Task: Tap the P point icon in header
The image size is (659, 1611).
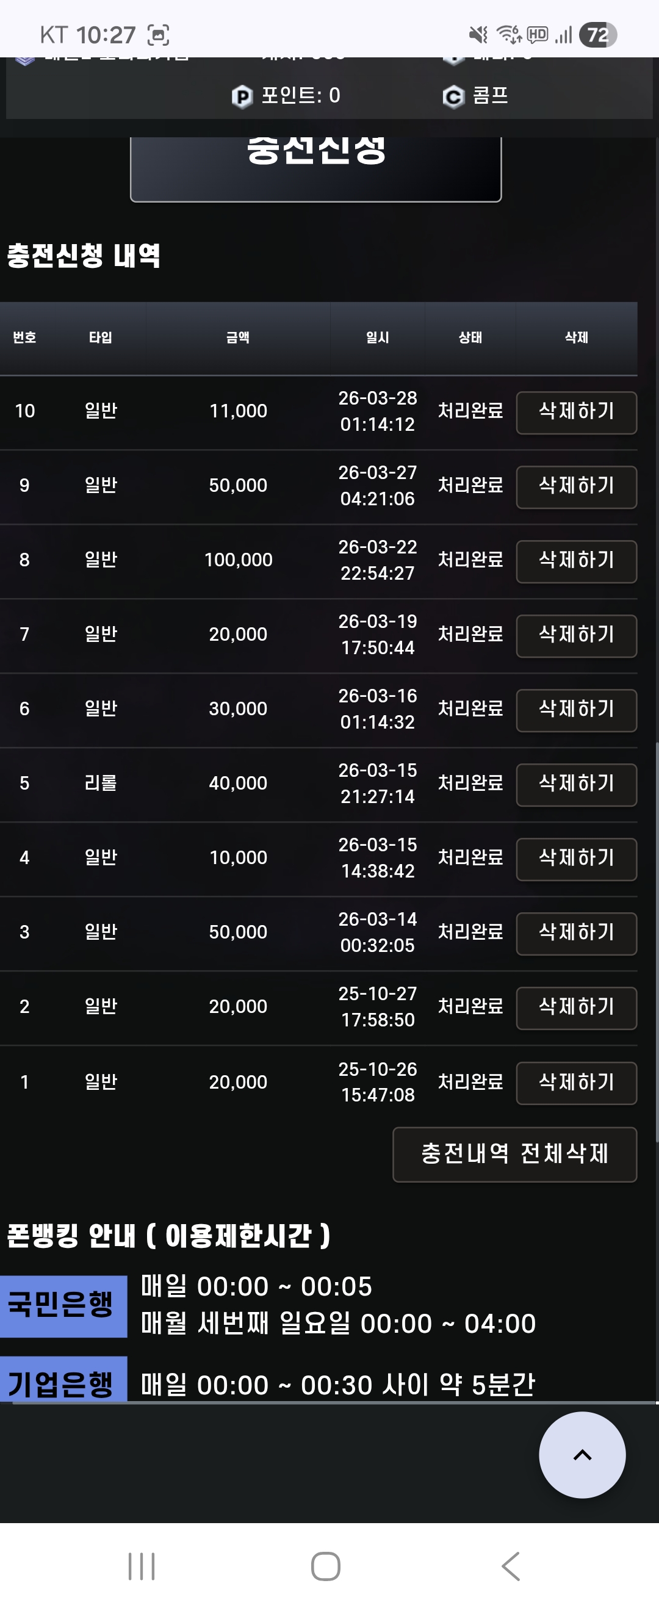Action: tap(242, 96)
